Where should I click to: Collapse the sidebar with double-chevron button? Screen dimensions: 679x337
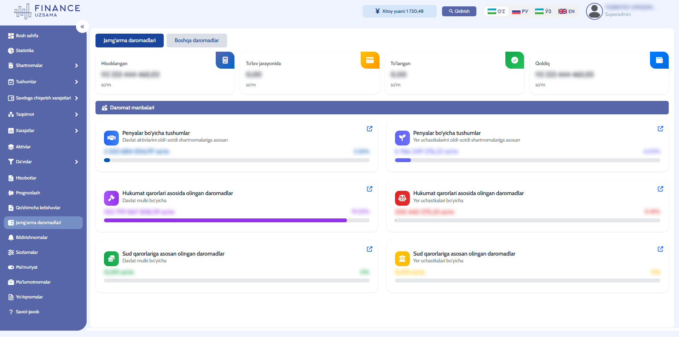tap(82, 27)
